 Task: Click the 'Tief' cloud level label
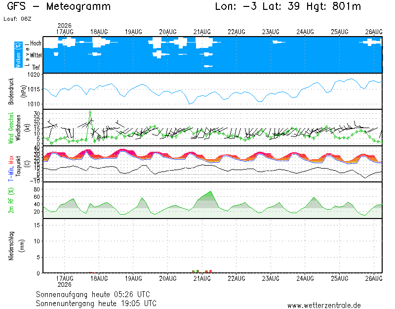coord(36,67)
